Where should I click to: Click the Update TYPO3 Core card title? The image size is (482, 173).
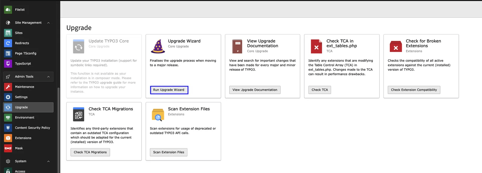pos(109,41)
